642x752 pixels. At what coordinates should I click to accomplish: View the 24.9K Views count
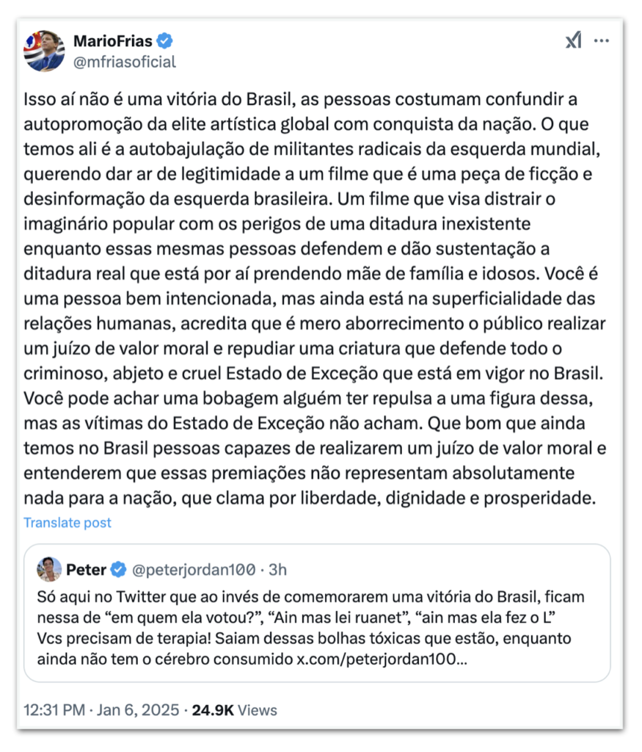[x=234, y=710]
